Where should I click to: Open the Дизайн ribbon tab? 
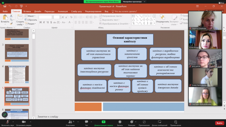[38, 11]
